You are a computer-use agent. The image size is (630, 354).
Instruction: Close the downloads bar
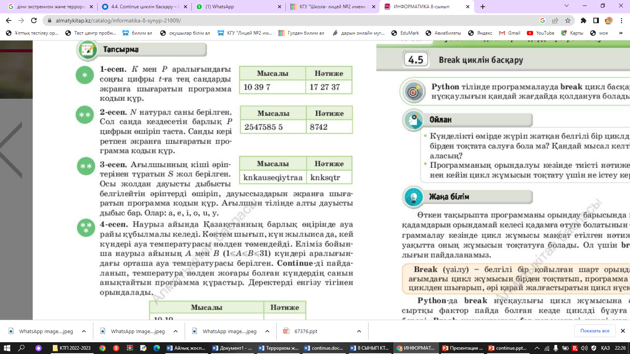623,331
